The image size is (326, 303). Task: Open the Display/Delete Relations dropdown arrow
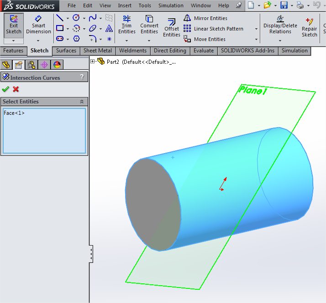(280, 41)
